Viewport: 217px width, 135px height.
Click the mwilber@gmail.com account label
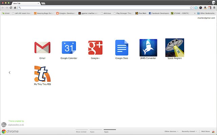click(x=206, y=18)
